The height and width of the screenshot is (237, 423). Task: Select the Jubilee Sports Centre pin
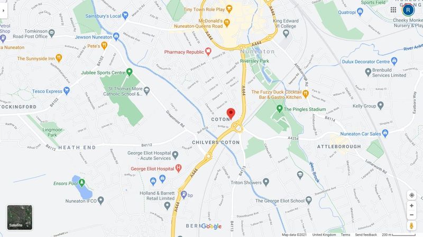point(129,72)
